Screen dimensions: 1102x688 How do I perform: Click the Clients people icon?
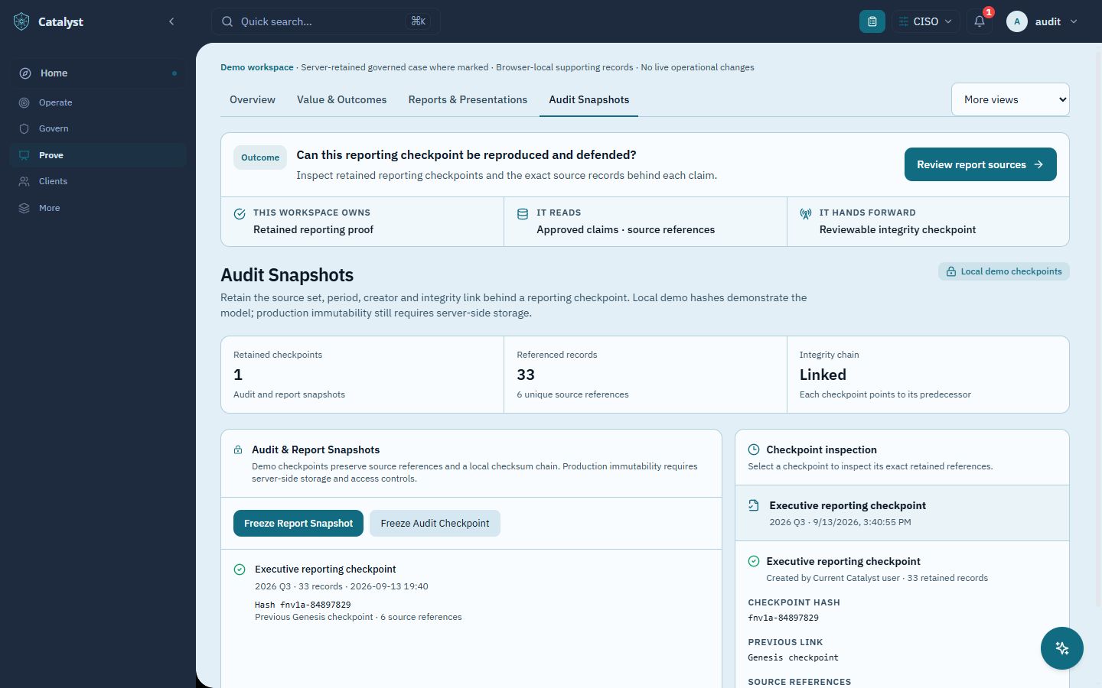point(24,181)
